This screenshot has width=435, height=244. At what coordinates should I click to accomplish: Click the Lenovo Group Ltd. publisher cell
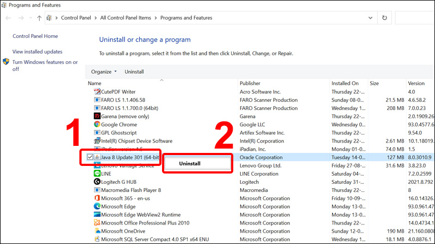[260, 165]
